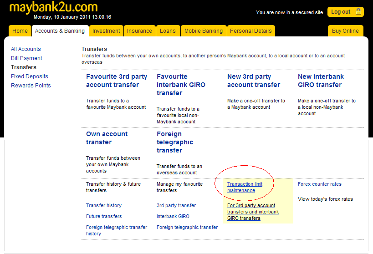Click 'View today's forex rates' text
The height and width of the screenshot is (254, 373).
point(325,199)
